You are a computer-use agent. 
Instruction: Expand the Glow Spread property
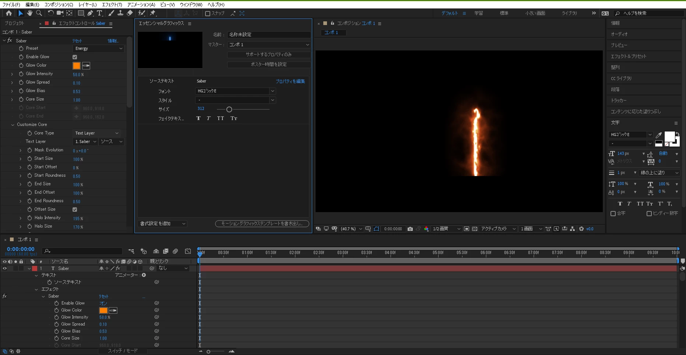tap(12, 82)
